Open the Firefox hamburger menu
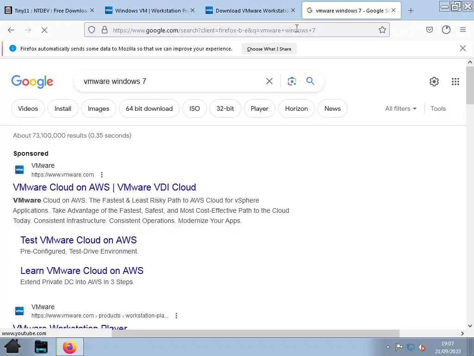The image size is (474, 356). (x=463, y=30)
